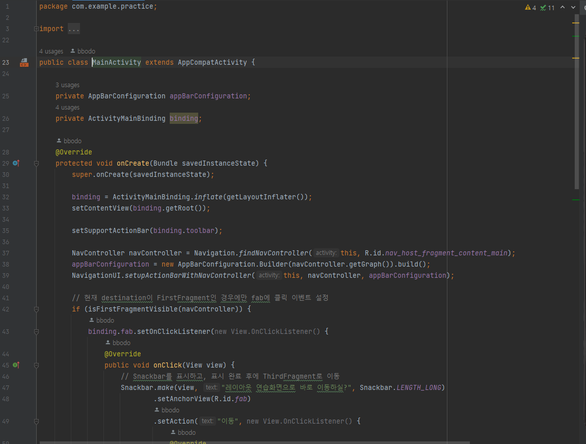This screenshot has height=444, width=586.
Task: Click LENGTH_LONG constant on line 47
Action: tap(418, 387)
